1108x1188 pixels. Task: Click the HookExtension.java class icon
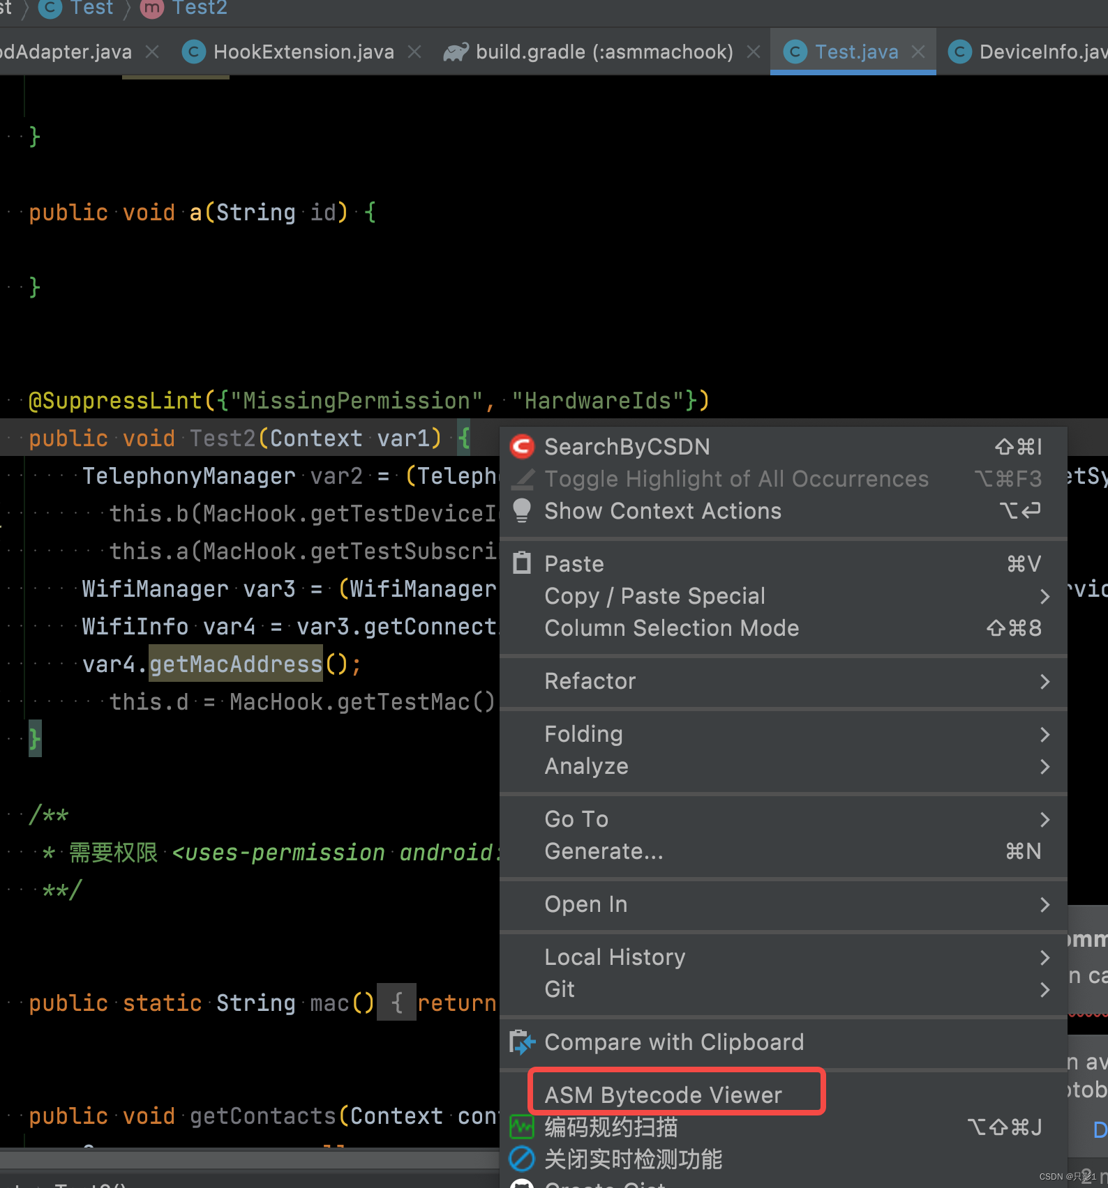[193, 52]
